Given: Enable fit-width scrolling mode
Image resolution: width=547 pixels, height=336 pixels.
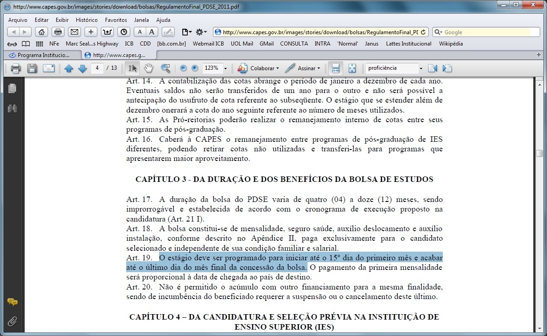Looking at the screenshot, I should [335, 68].
